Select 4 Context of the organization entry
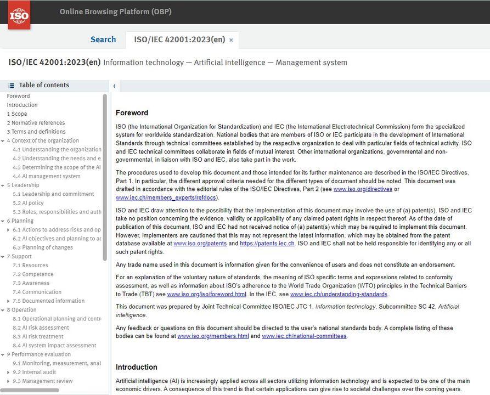This screenshot has height=395, width=490. pyautogui.click(x=43, y=140)
